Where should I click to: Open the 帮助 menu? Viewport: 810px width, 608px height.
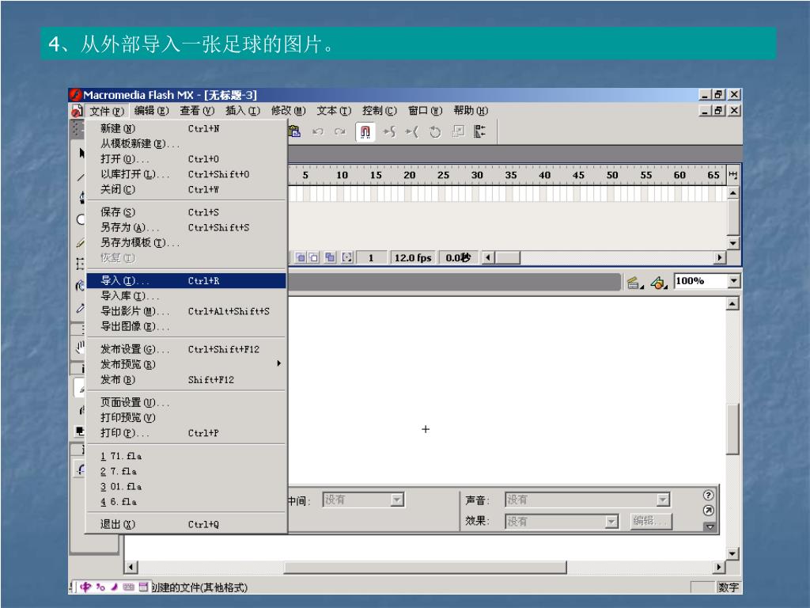tap(471, 111)
